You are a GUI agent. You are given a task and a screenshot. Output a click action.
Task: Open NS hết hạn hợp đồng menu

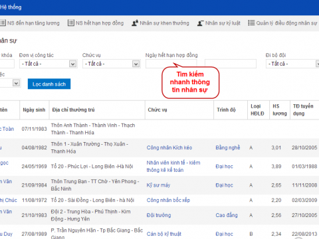coord(100,23)
